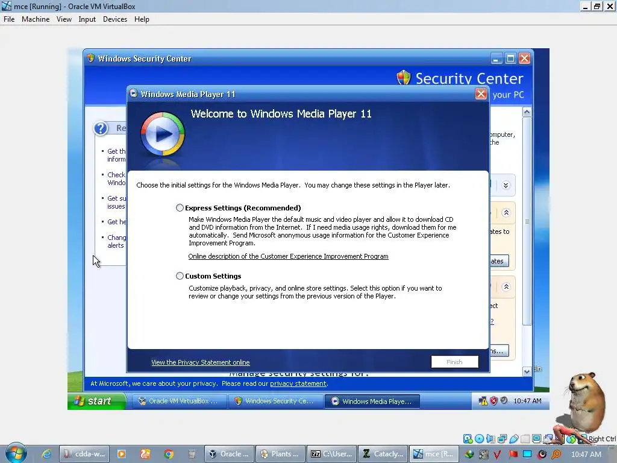
Task: Switch to Windows Security Center taskbar button
Action: click(275, 401)
